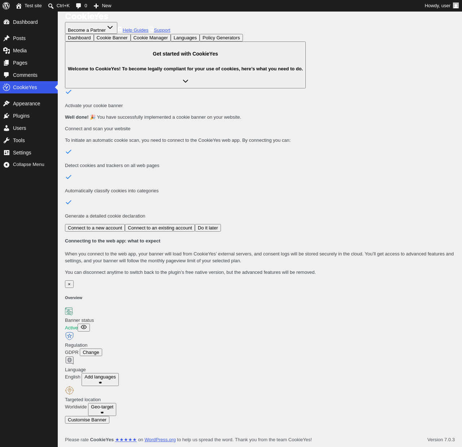Image resolution: width=462 pixels, height=447 pixels.
Task: Click the WordPress logo icon
Action: click(x=6, y=6)
